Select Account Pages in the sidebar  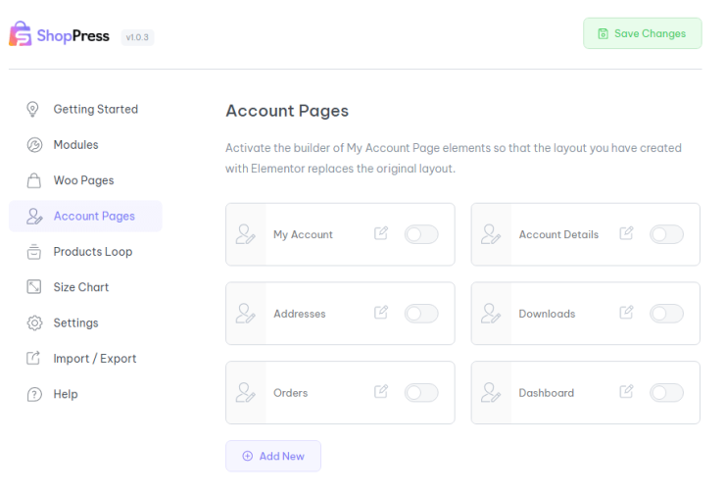click(85, 216)
